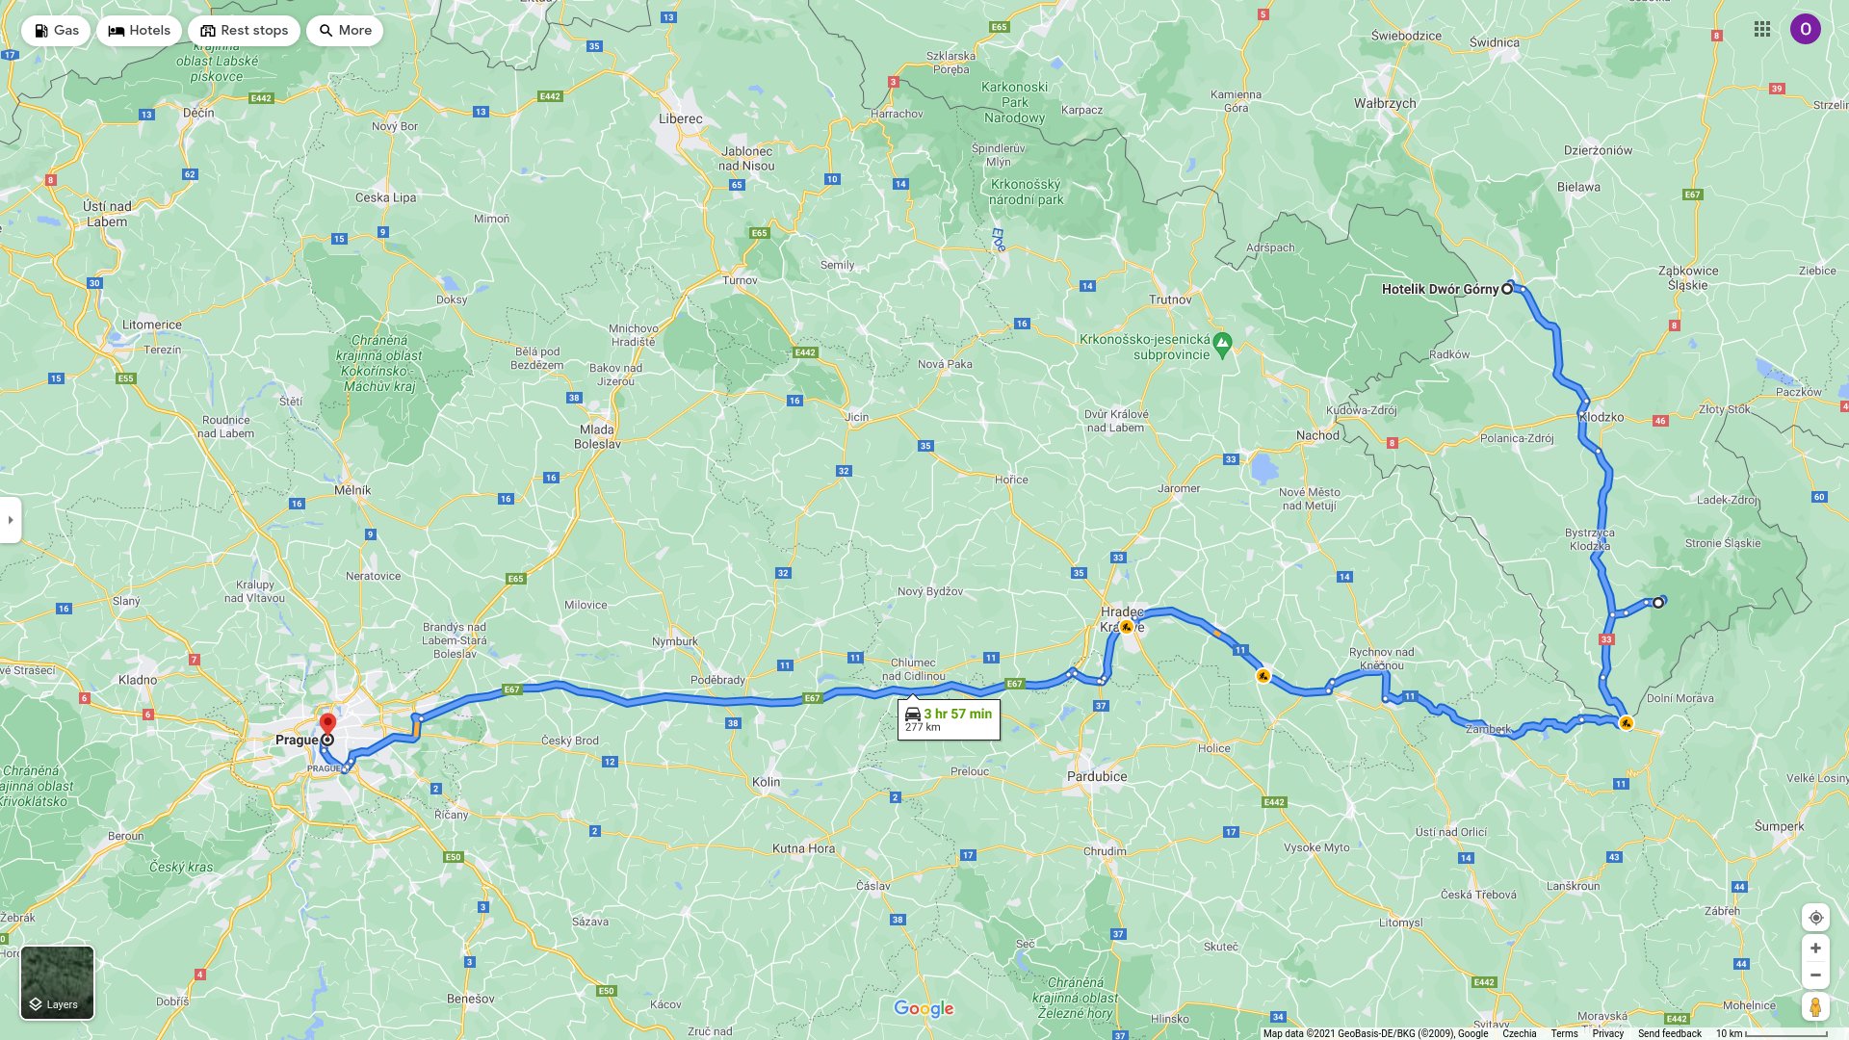
Task: Select the Hotels filter chip
Action: [x=139, y=31]
